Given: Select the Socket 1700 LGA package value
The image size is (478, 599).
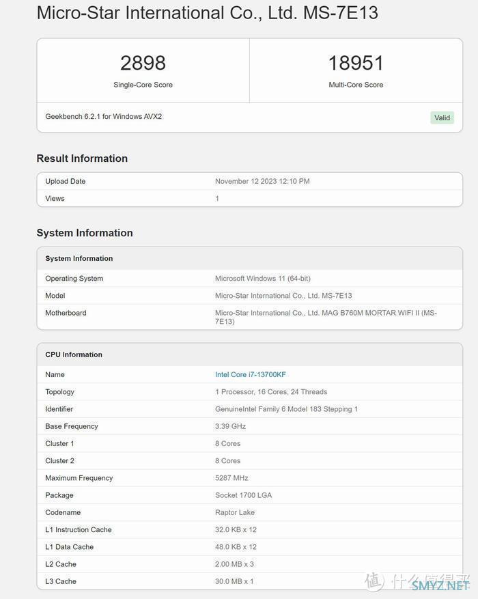Looking at the screenshot, I should [x=243, y=495].
